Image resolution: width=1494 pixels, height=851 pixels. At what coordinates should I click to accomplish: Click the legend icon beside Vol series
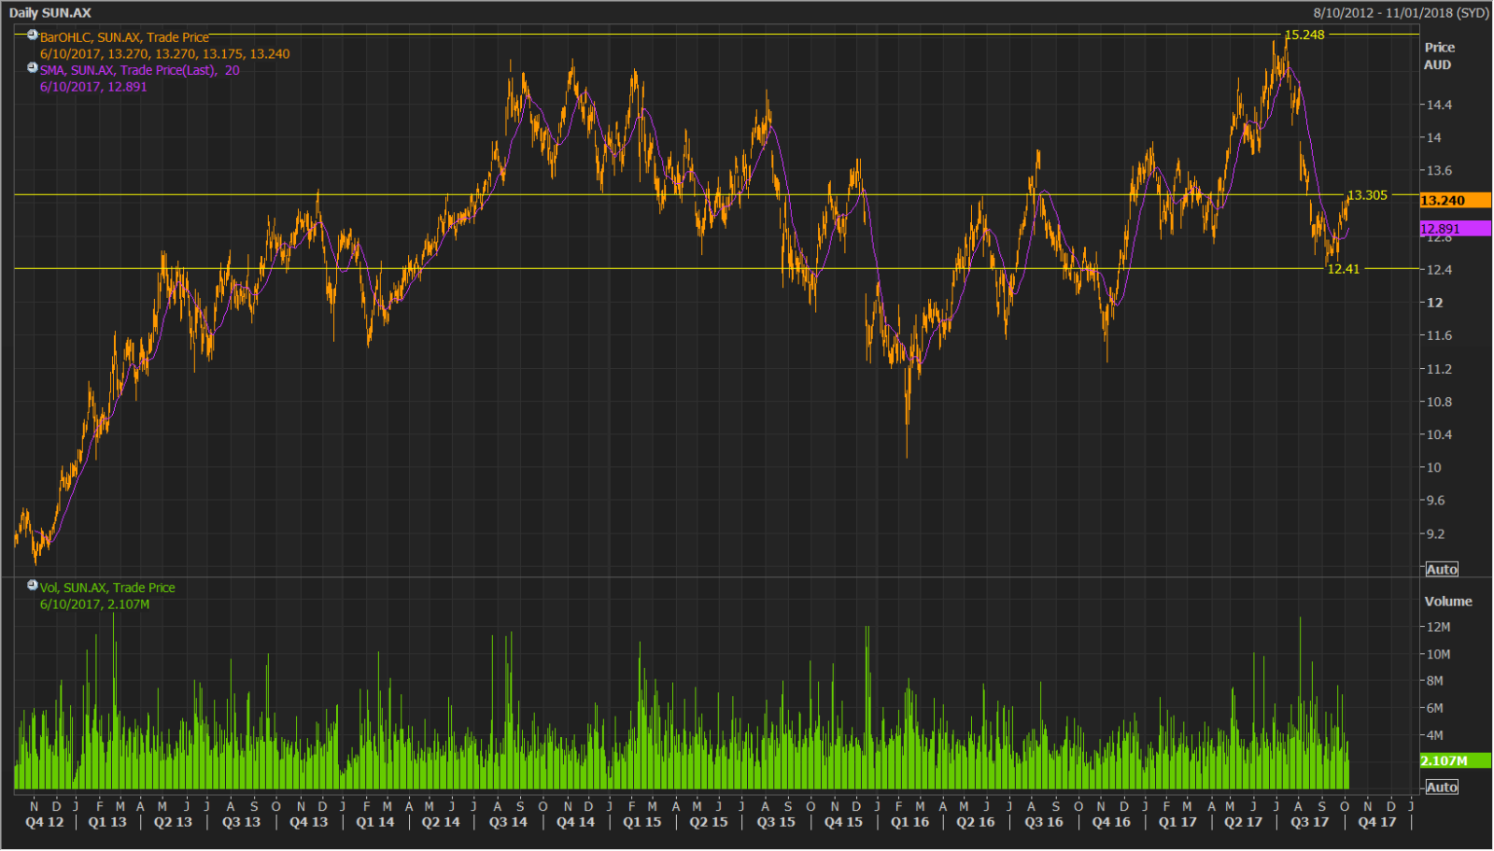(x=33, y=586)
